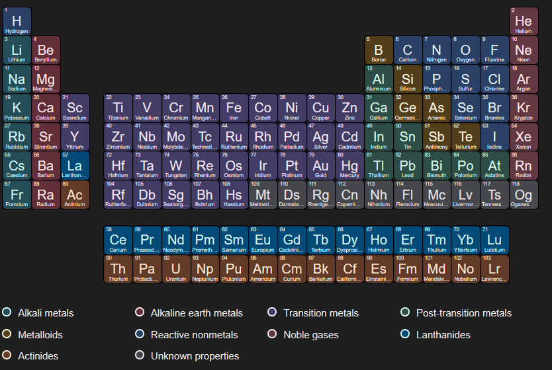552x370 pixels.
Task: Select the Cerium (Ce) tile
Action: 118,240
